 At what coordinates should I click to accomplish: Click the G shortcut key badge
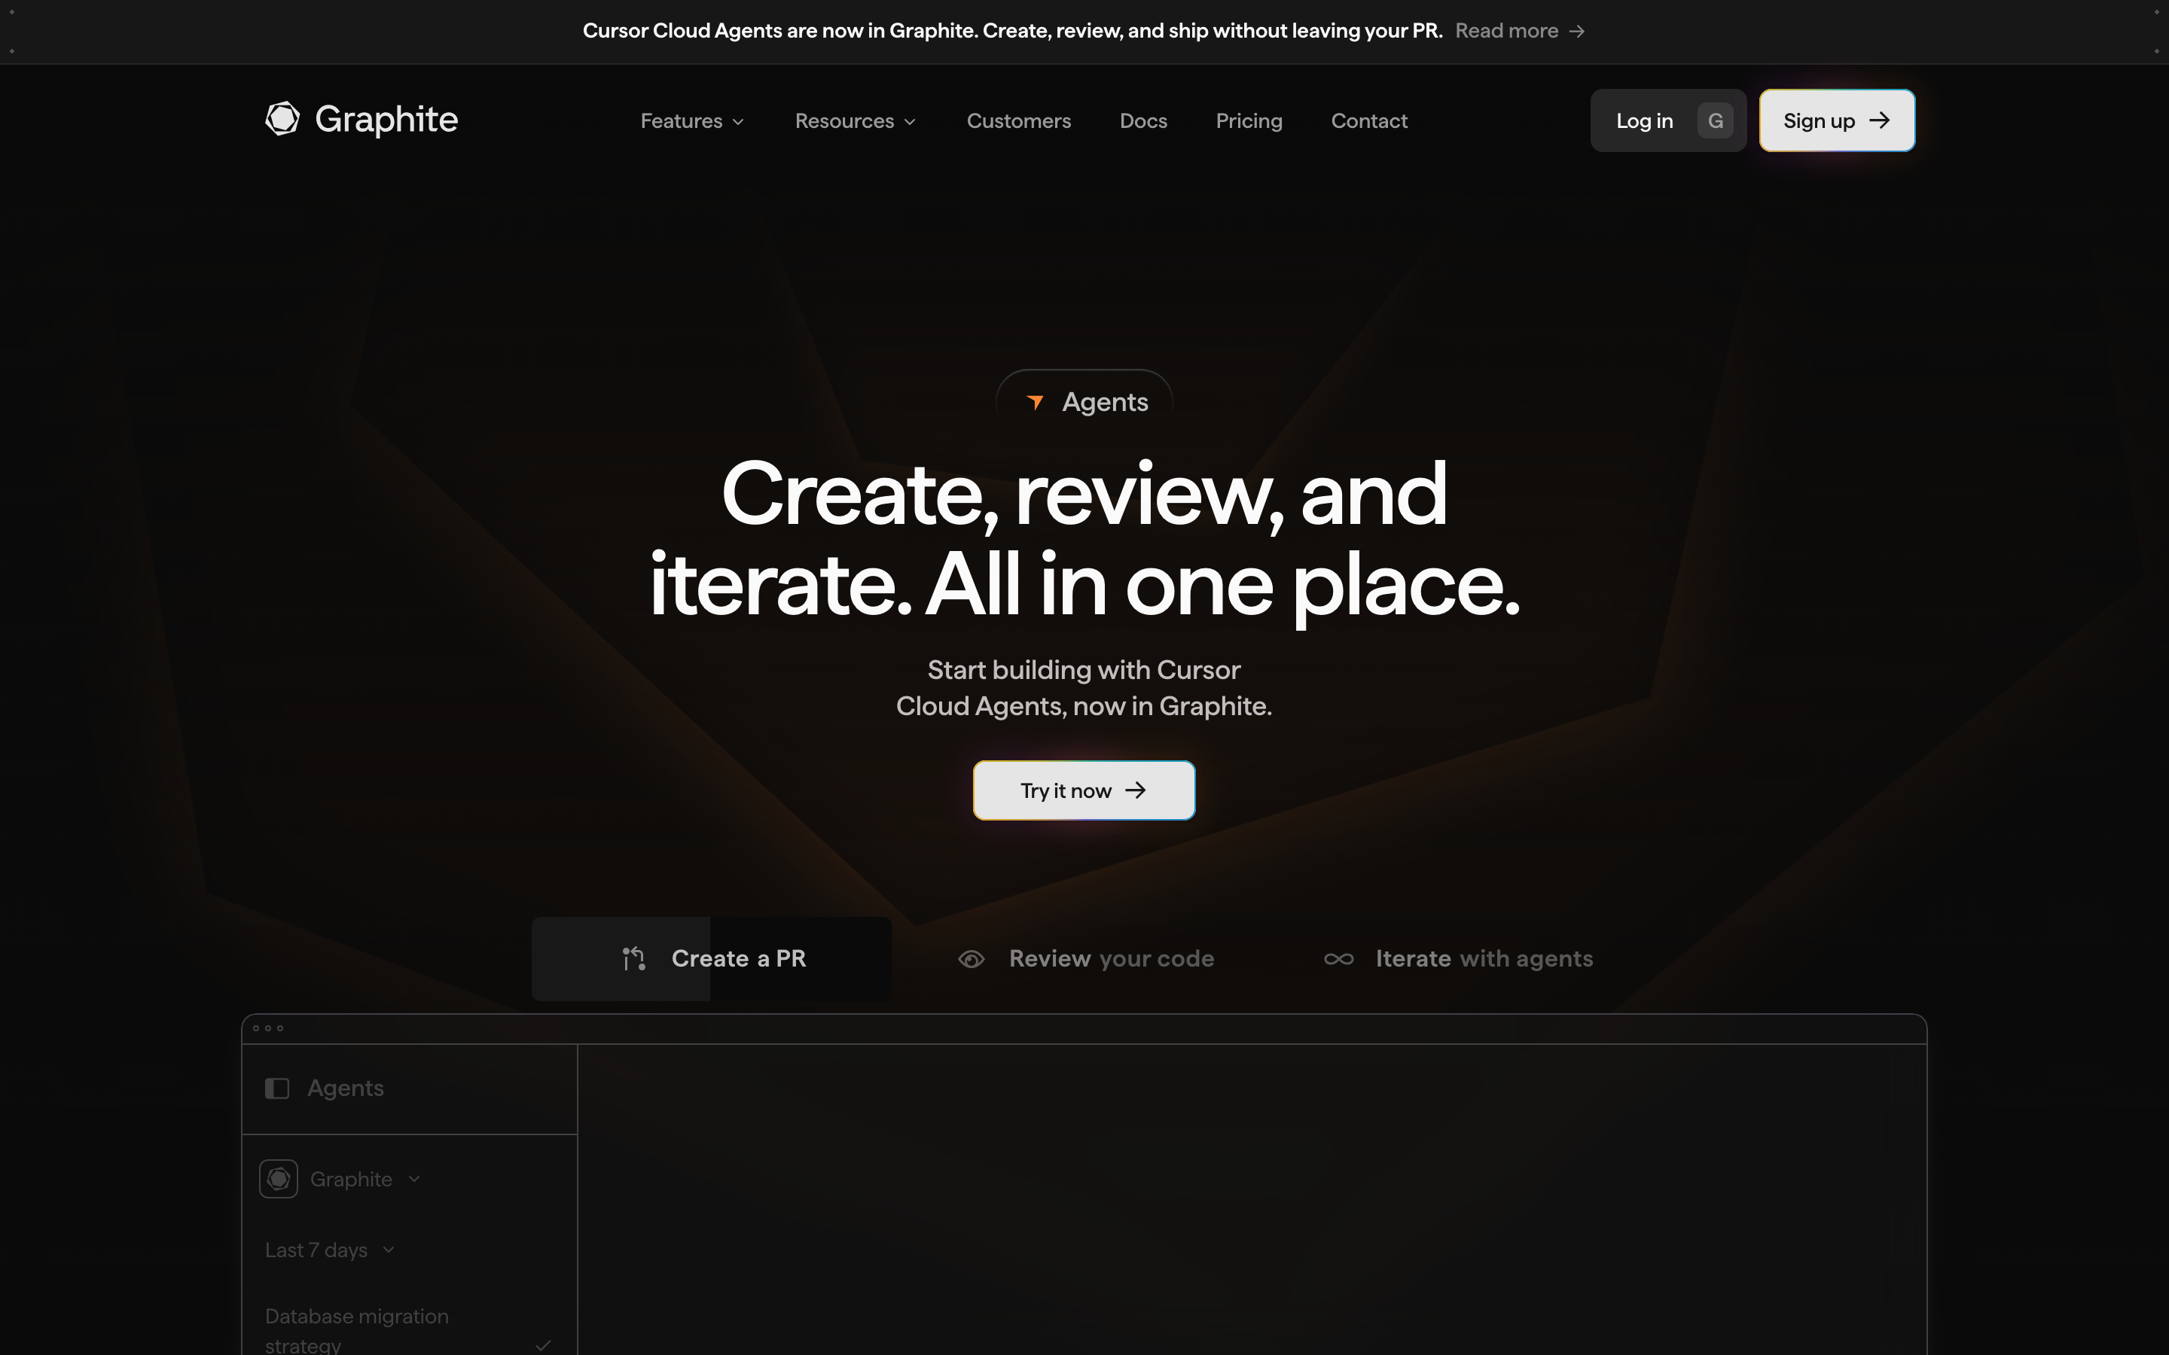point(1716,120)
